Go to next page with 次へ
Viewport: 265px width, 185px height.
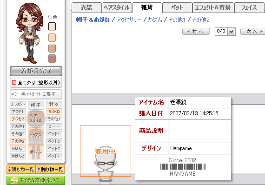253,32
